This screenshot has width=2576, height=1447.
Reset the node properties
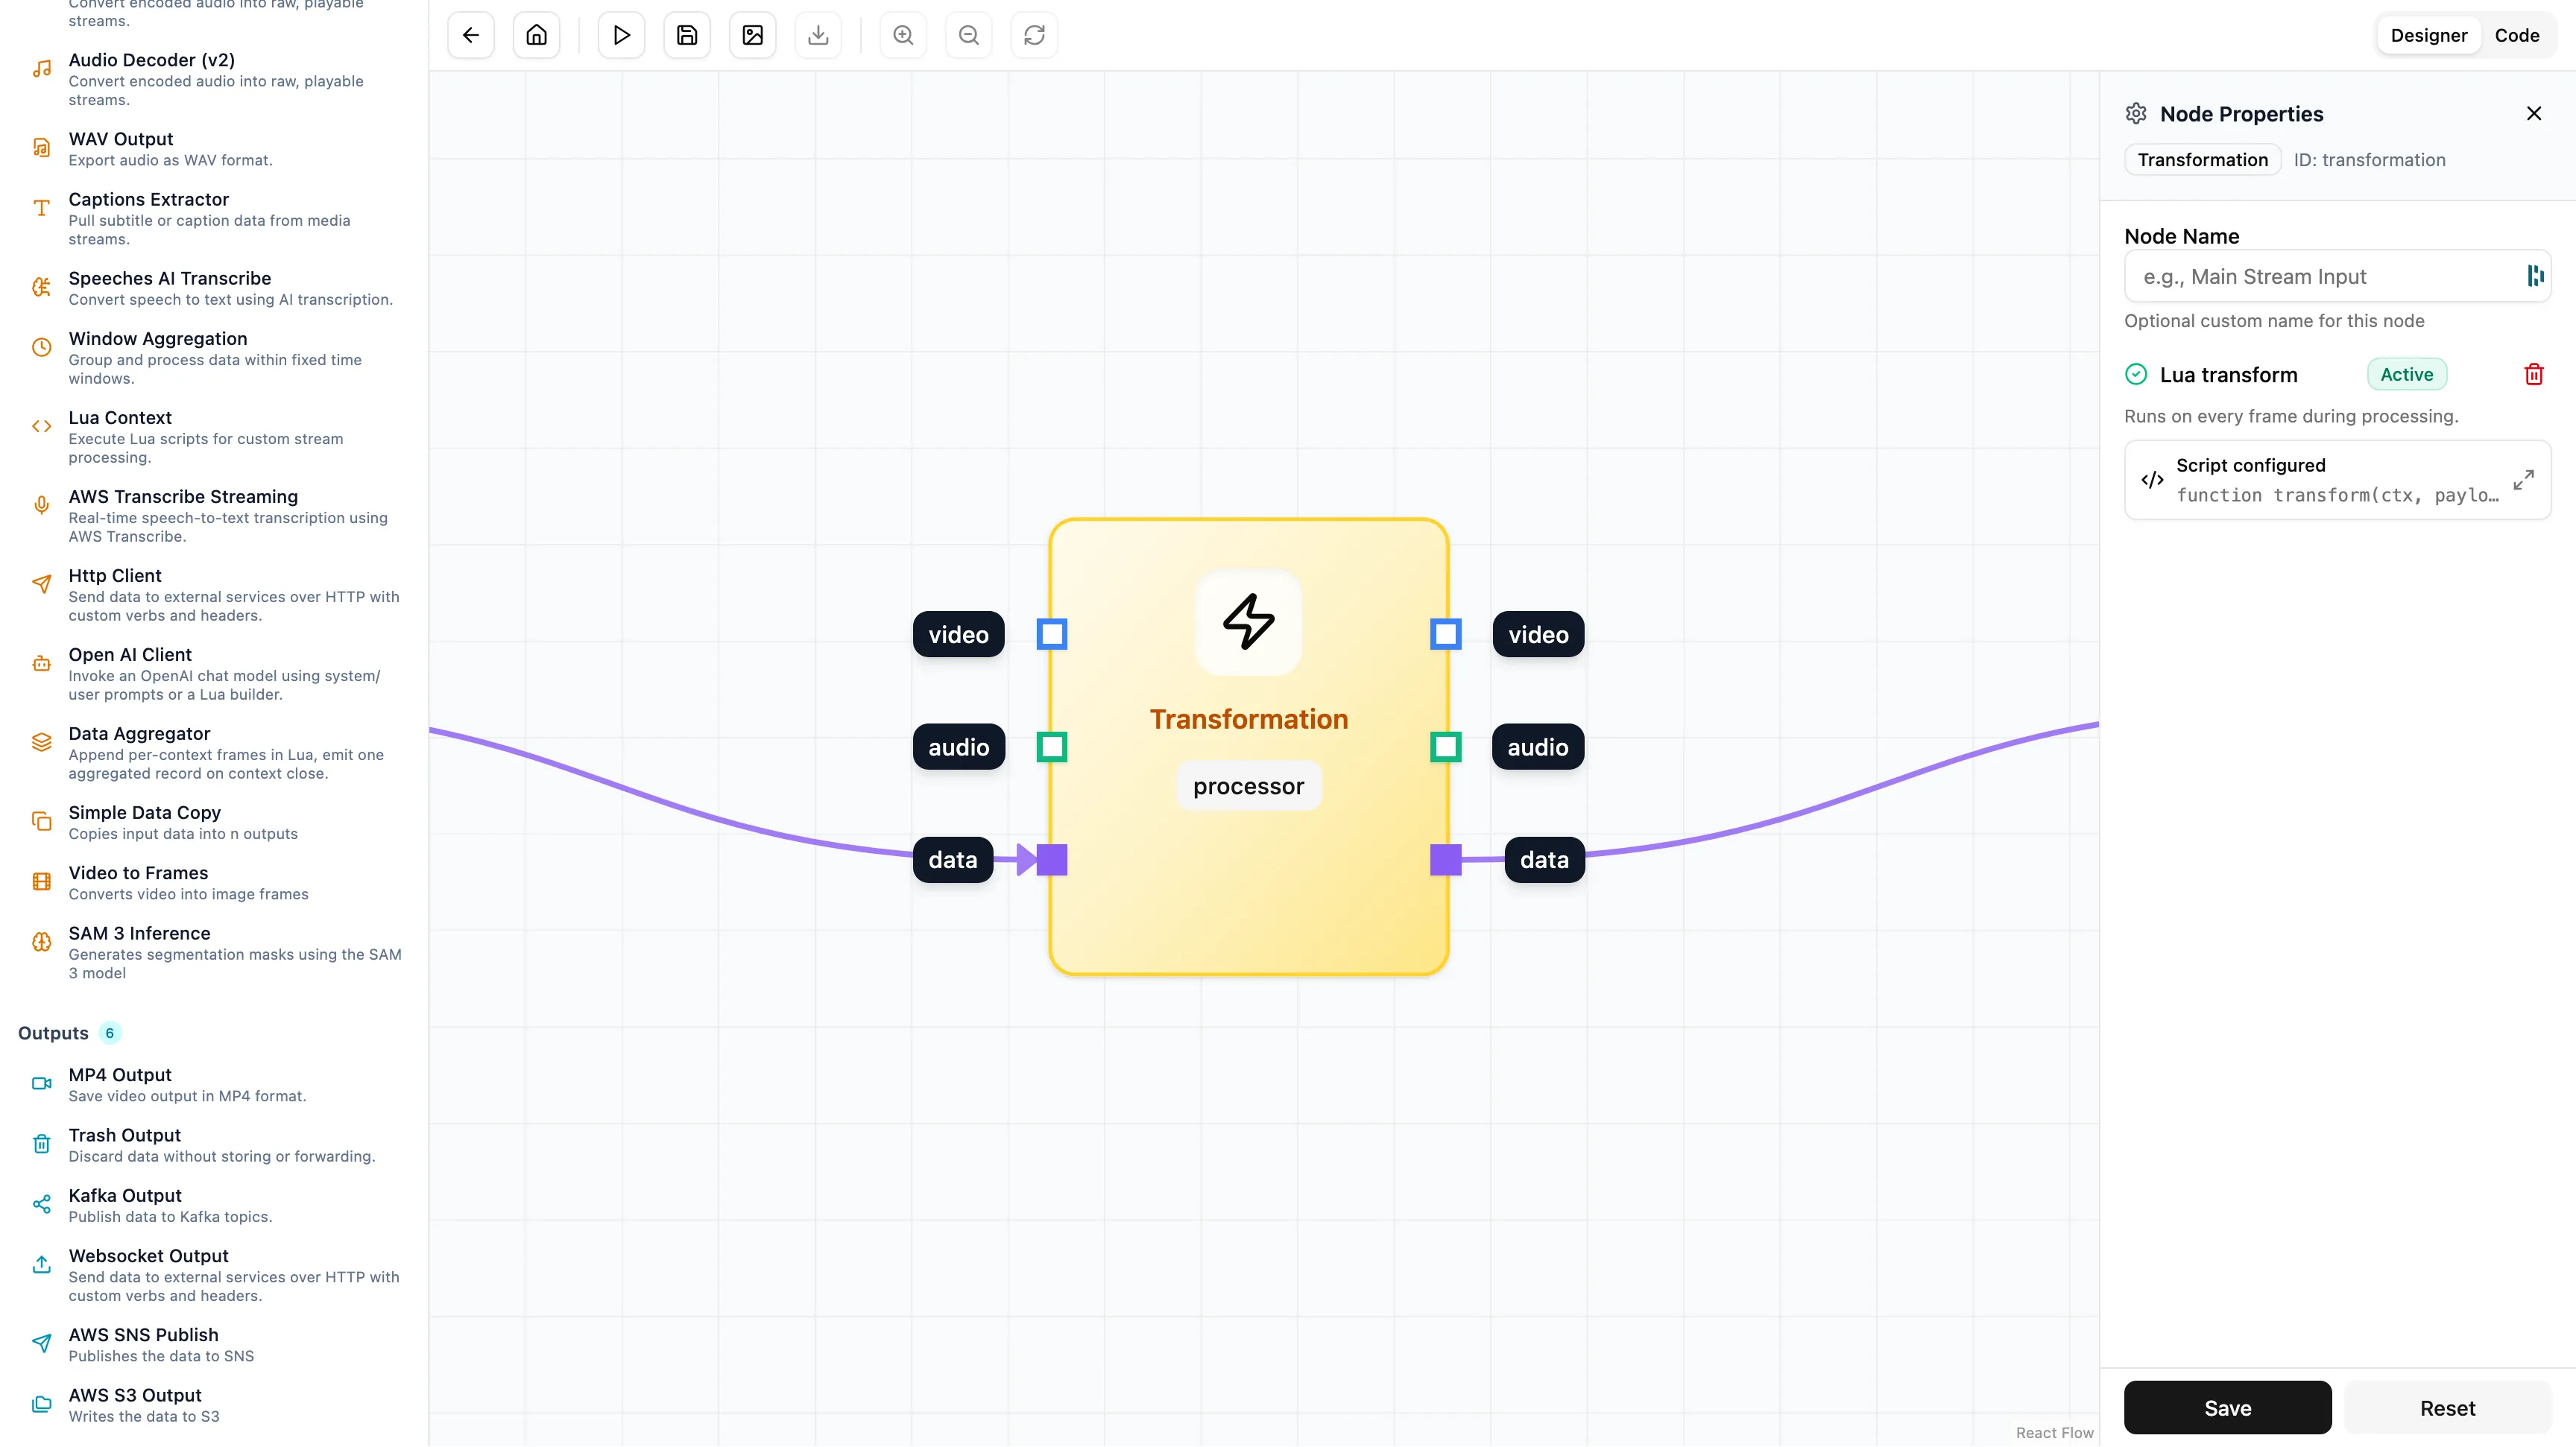click(2447, 1407)
